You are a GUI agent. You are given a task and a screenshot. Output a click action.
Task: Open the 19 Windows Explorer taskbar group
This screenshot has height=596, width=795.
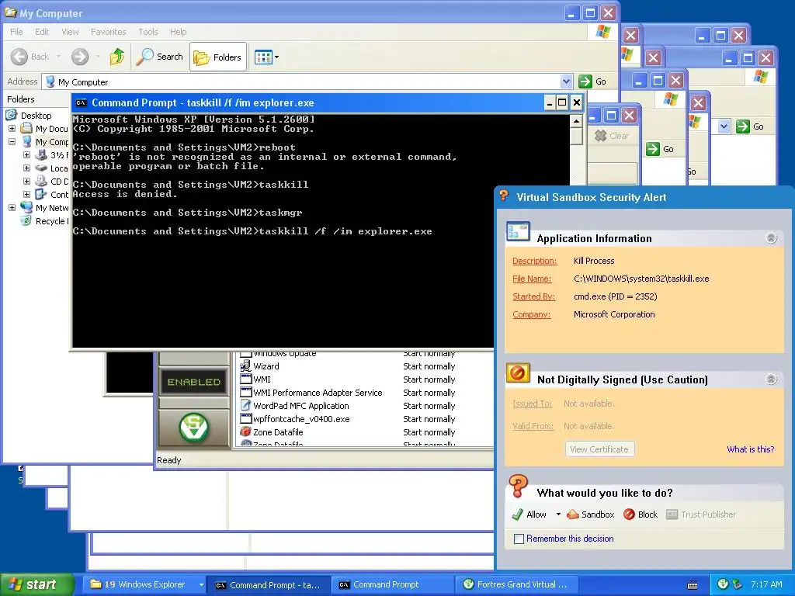tap(144, 584)
